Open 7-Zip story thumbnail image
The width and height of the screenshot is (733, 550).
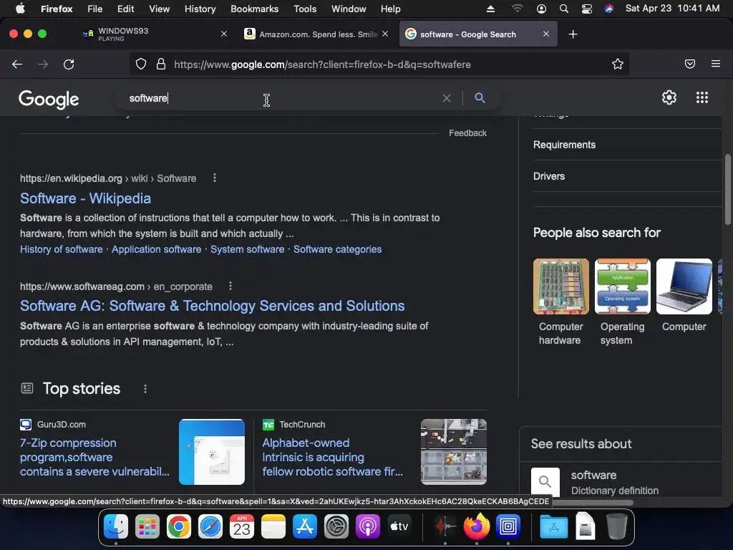point(212,452)
